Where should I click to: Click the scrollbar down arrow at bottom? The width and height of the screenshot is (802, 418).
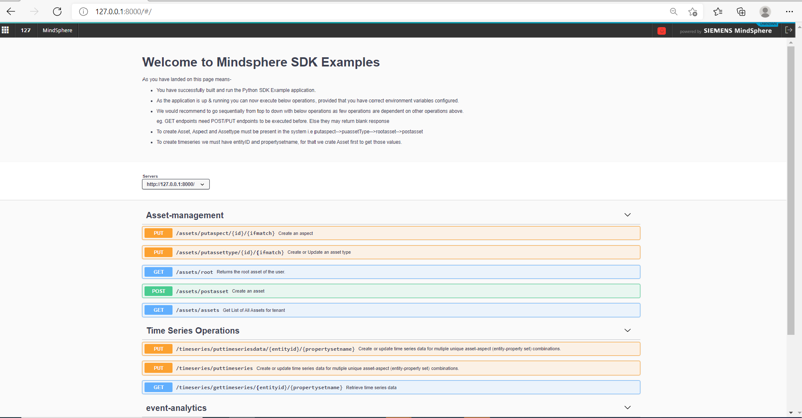point(791,413)
